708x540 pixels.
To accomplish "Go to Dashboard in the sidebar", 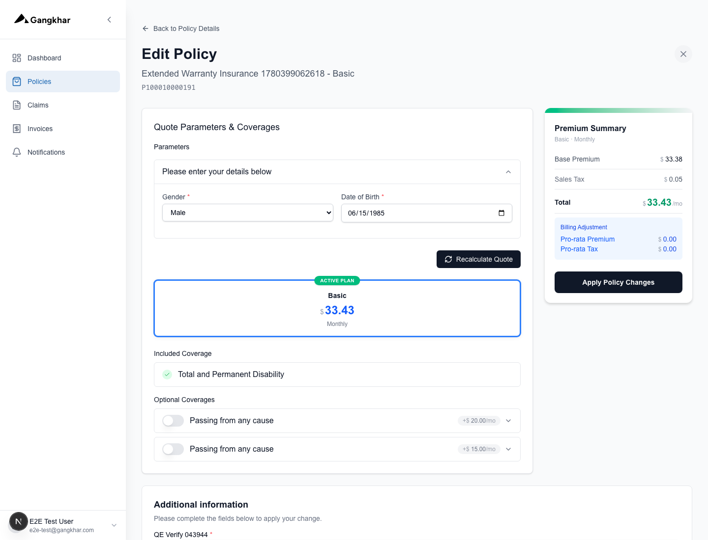I will click(x=63, y=58).
